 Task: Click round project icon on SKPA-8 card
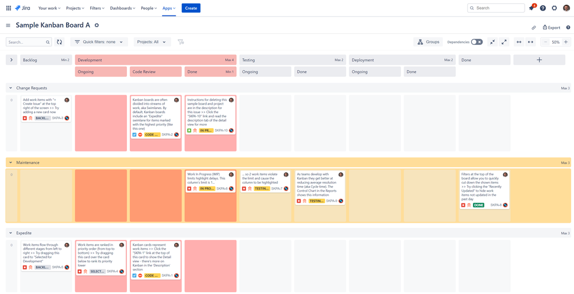pos(505,205)
